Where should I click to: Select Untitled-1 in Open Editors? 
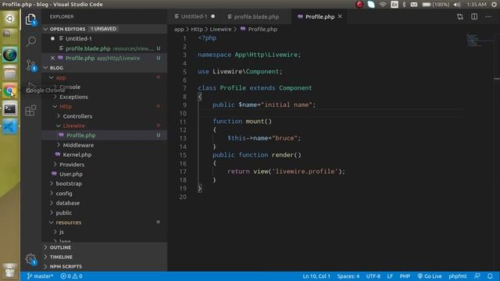[104, 38]
